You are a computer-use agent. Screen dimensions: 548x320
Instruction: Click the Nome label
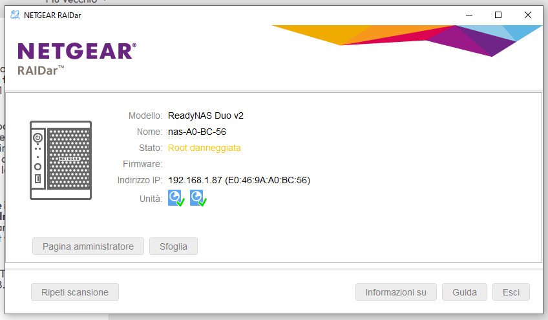point(149,132)
